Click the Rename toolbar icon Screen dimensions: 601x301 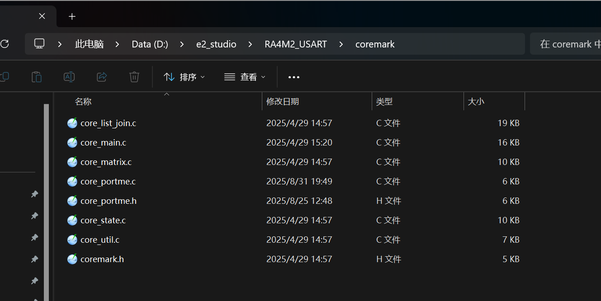tap(69, 77)
